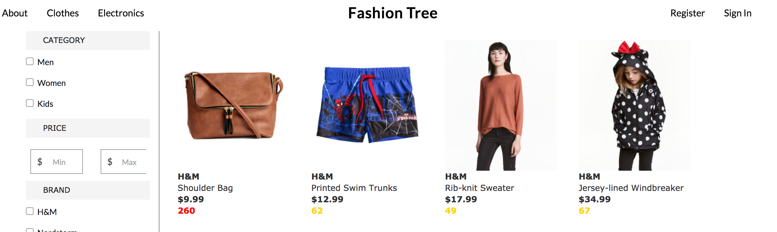Enable the Kids category filter
Screen dimensions: 777x232
click(30, 103)
